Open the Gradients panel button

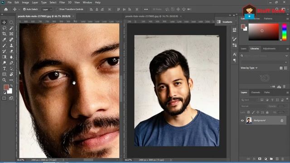[225, 22]
